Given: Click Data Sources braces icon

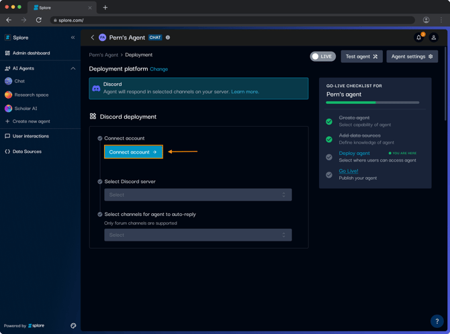Looking at the screenshot, I should (7, 152).
